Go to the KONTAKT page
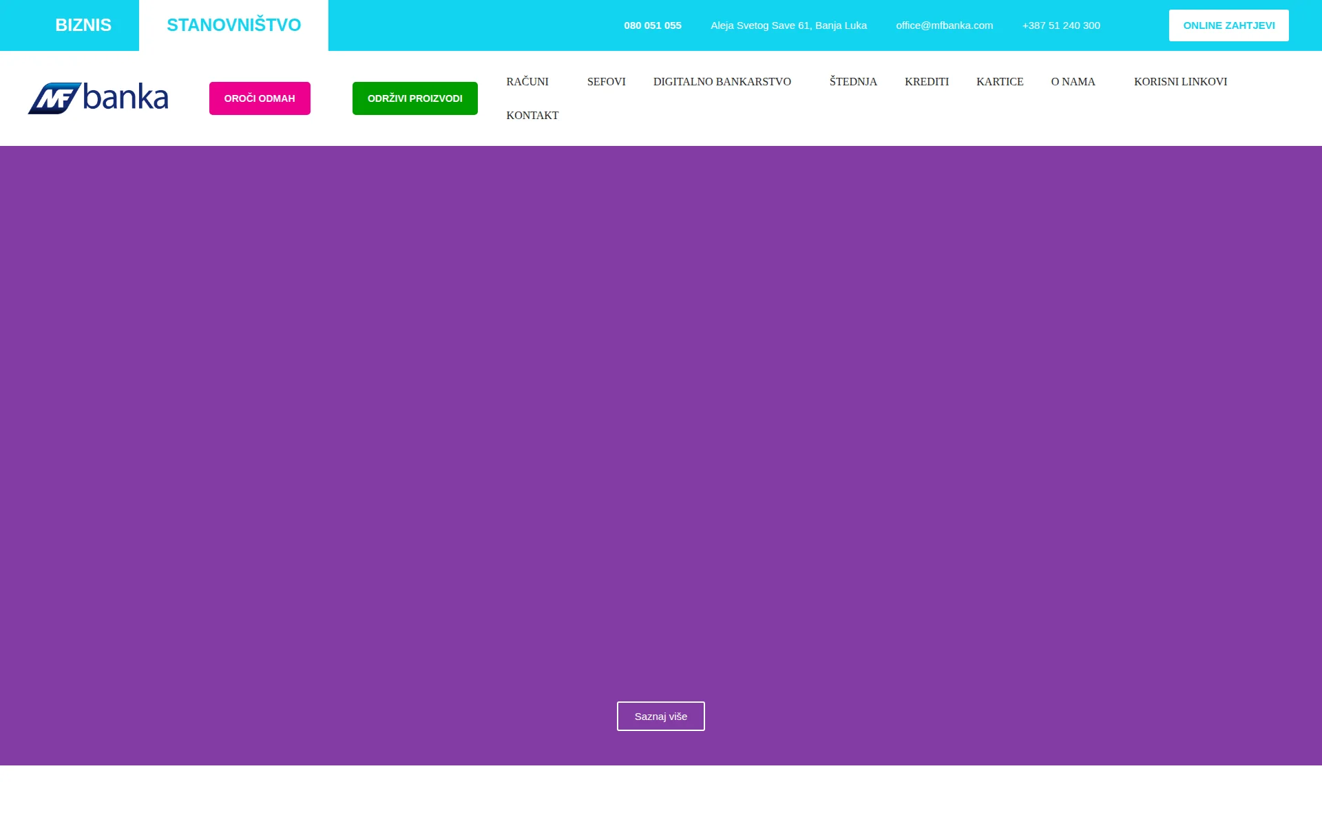The height and width of the screenshot is (826, 1322). tap(532, 116)
